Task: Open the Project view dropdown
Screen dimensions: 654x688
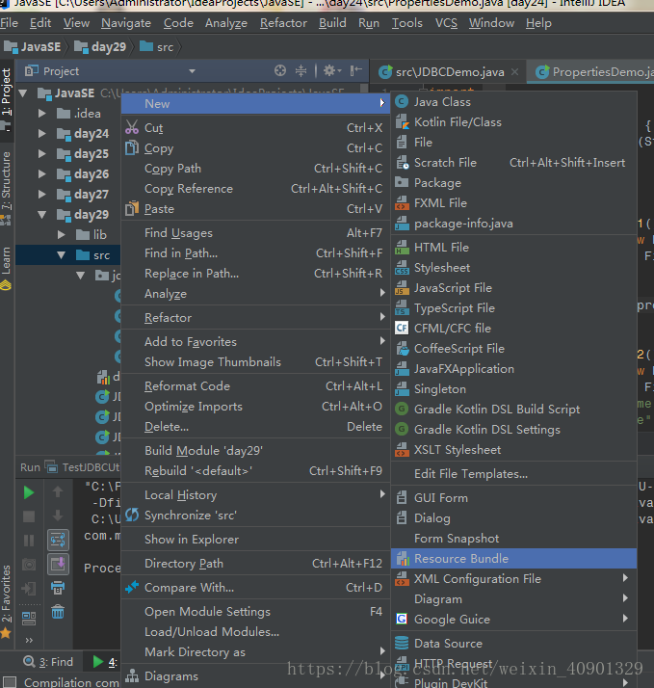Action: (192, 71)
